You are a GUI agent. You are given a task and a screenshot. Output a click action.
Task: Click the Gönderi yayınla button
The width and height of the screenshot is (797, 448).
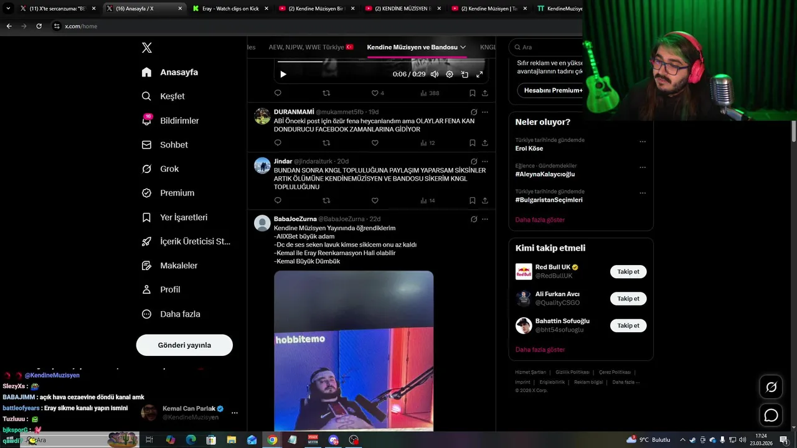184,345
